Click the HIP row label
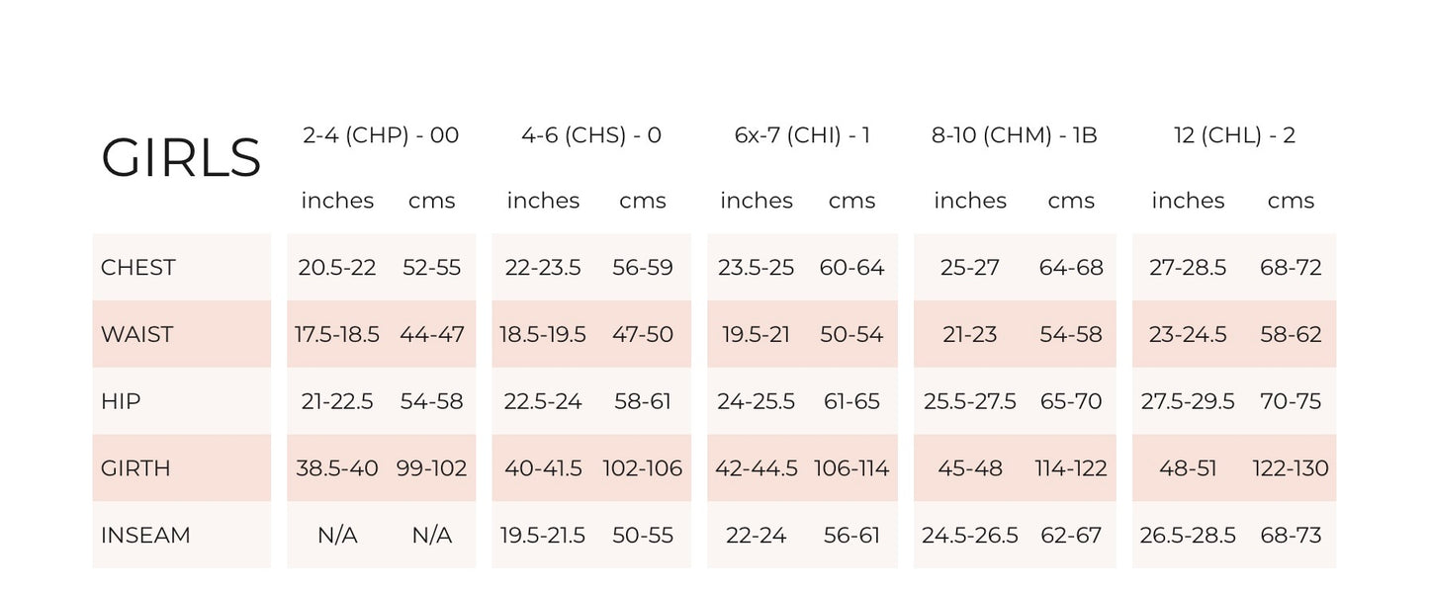 (121, 401)
